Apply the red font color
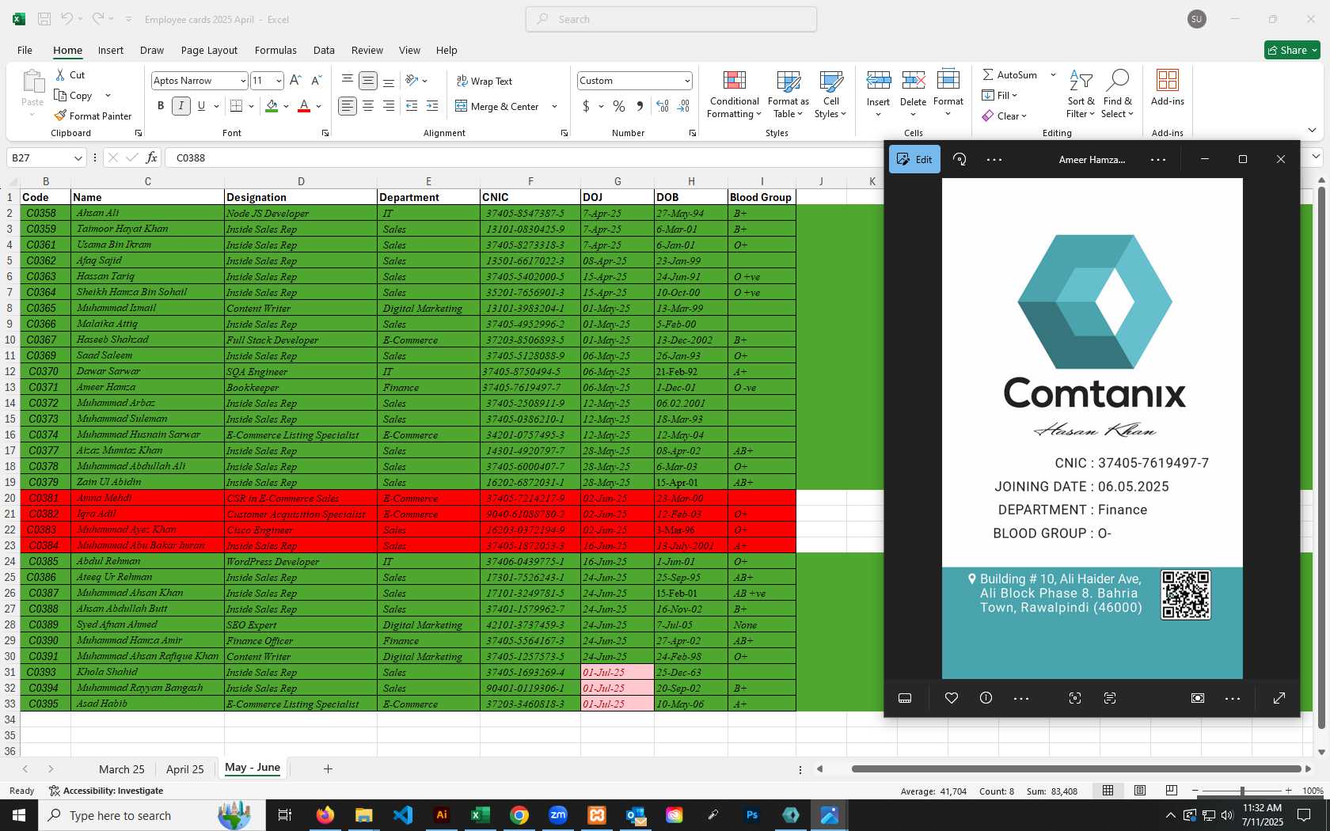 click(x=304, y=106)
